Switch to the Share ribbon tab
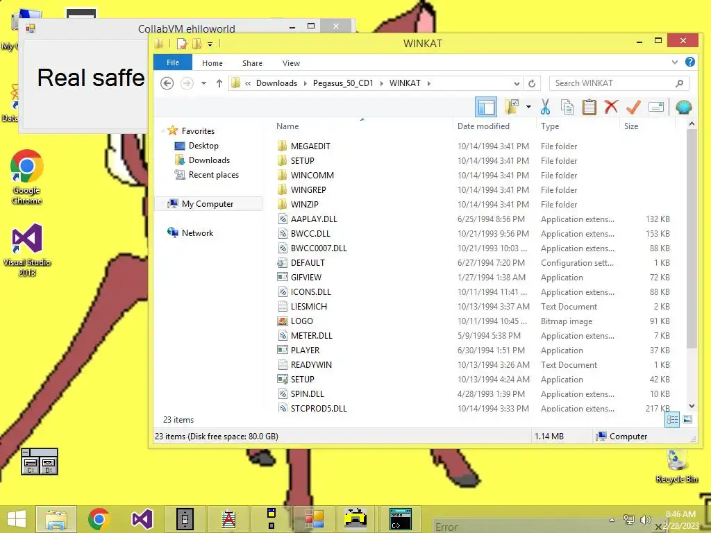Image resolution: width=711 pixels, height=533 pixels. point(252,63)
